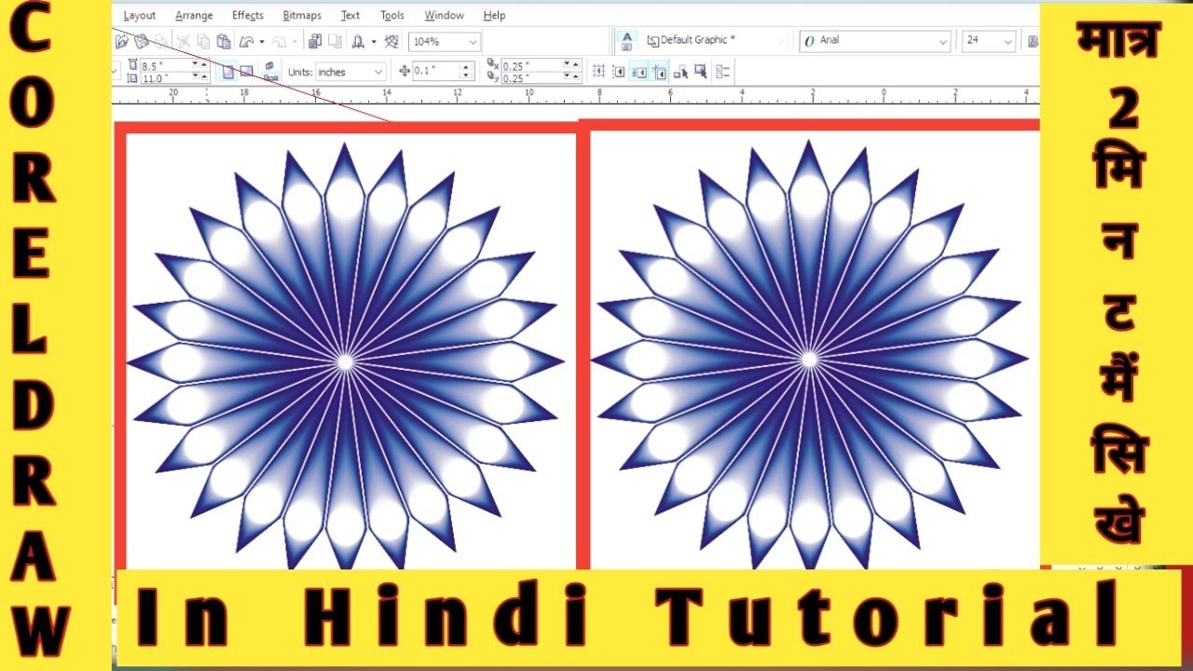This screenshot has height=671, width=1193.
Task: Open the font size 24 dropdown
Action: click(x=1008, y=41)
